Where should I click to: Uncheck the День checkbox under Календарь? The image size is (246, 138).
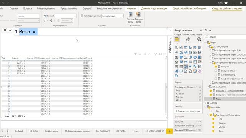point(213,131)
